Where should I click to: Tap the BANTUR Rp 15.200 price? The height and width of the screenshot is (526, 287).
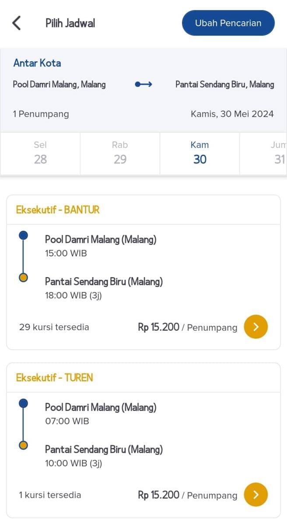[159, 327]
